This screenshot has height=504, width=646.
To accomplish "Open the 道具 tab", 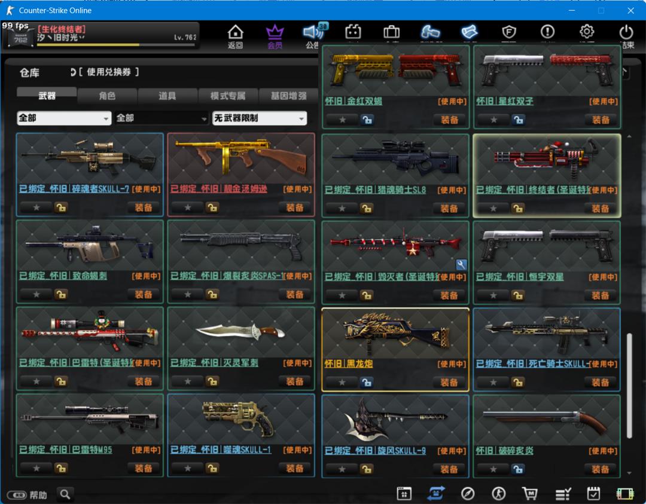I will pos(167,96).
